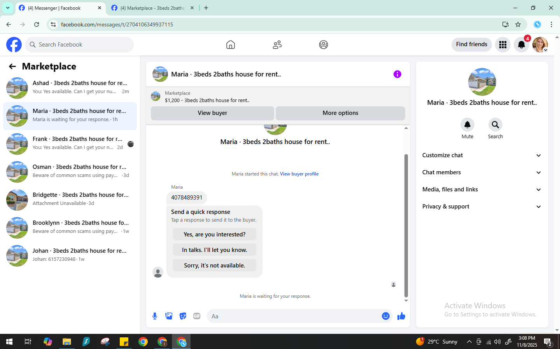Open the Johan conversation
The width and height of the screenshot is (560, 349).
pyautogui.click(x=70, y=255)
